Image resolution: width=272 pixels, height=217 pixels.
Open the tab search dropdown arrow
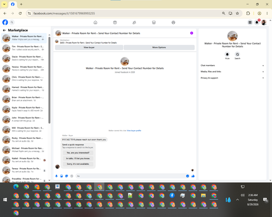click(4, 4)
